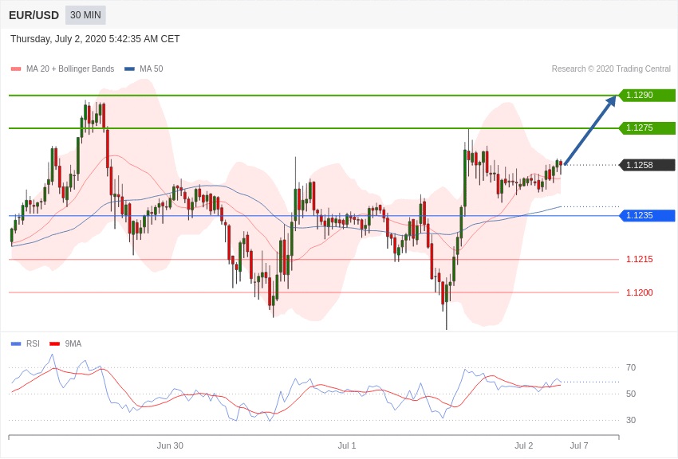Image resolution: width=678 pixels, height=459 pixels.
Task: Click the Jun 30 date axis label
Action: (x=170, y=445)
